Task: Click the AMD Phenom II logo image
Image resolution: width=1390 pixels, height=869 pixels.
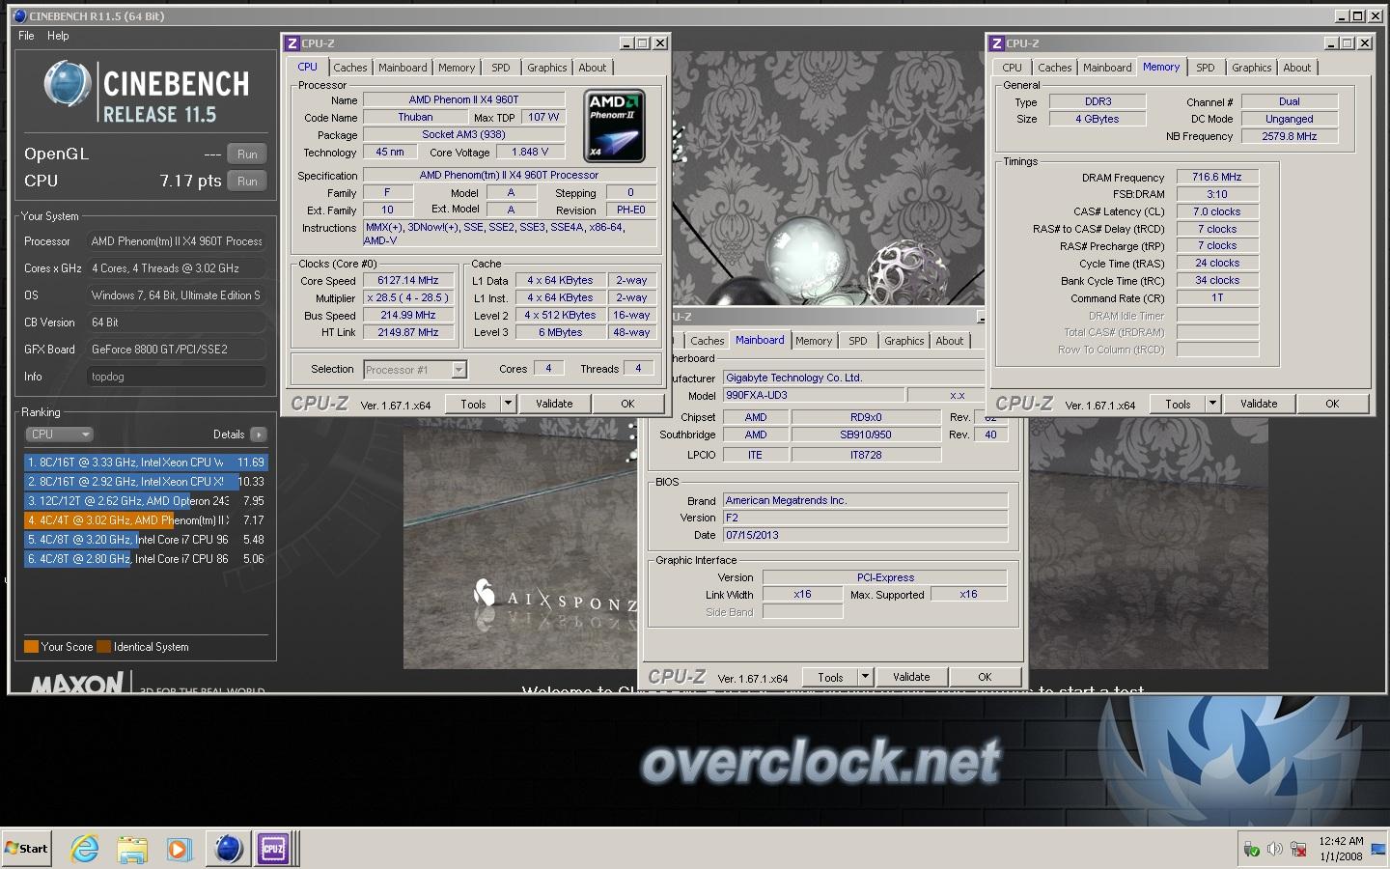Action: 615,126
